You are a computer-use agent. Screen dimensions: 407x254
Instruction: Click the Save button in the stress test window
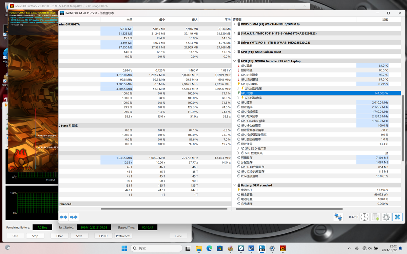coord(79,236)
